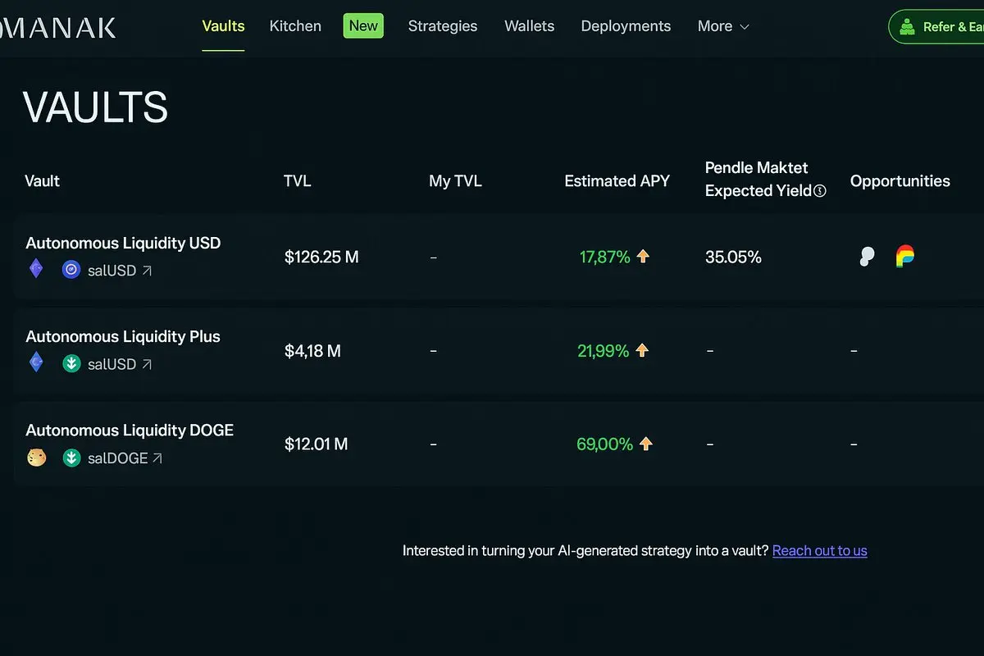The image size is (984, 656).
Task: Click the Estimated APY column header
Action: click(617, 181)
